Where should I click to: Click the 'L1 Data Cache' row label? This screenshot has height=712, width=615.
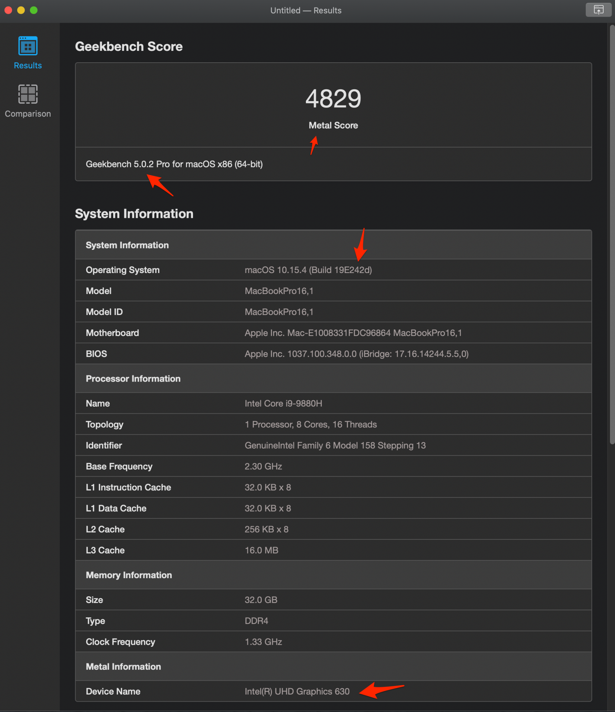116,508
